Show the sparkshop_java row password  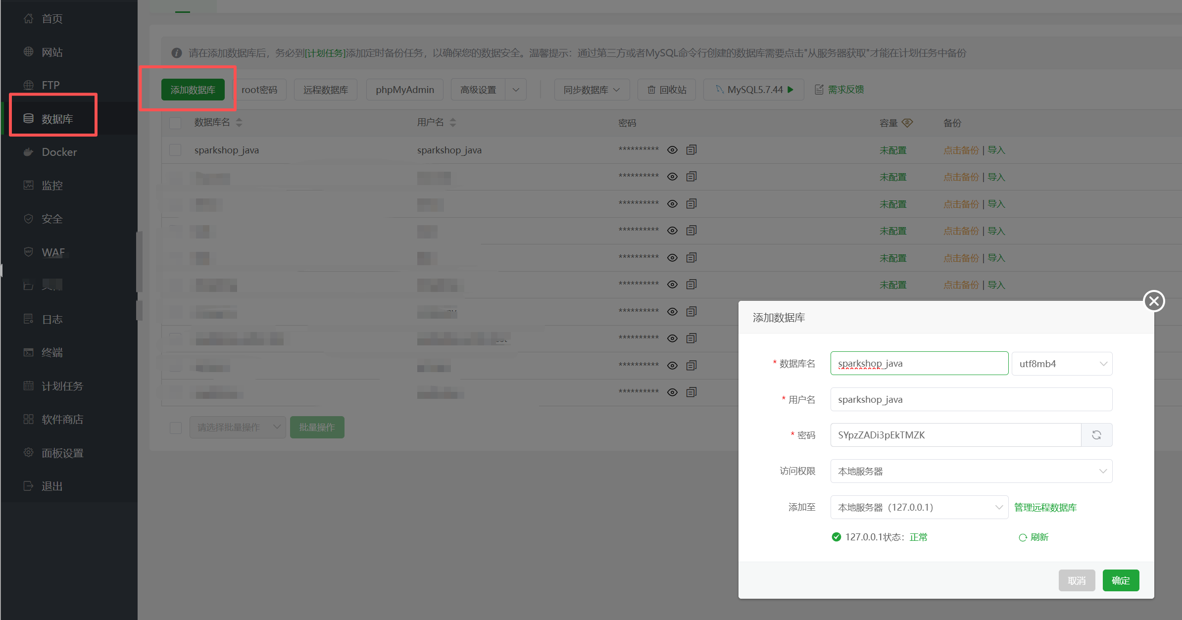(x=672, y=150)
